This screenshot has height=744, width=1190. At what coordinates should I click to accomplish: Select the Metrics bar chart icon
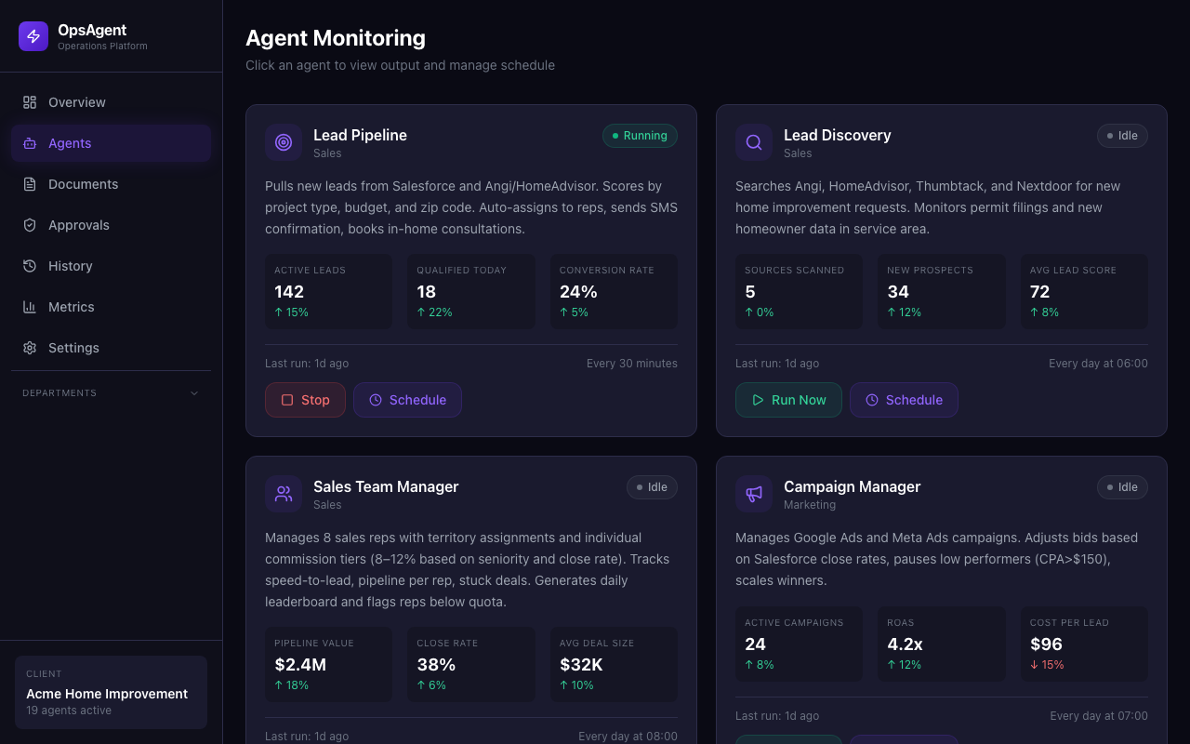pyautogui.click(x=29, y=306)
